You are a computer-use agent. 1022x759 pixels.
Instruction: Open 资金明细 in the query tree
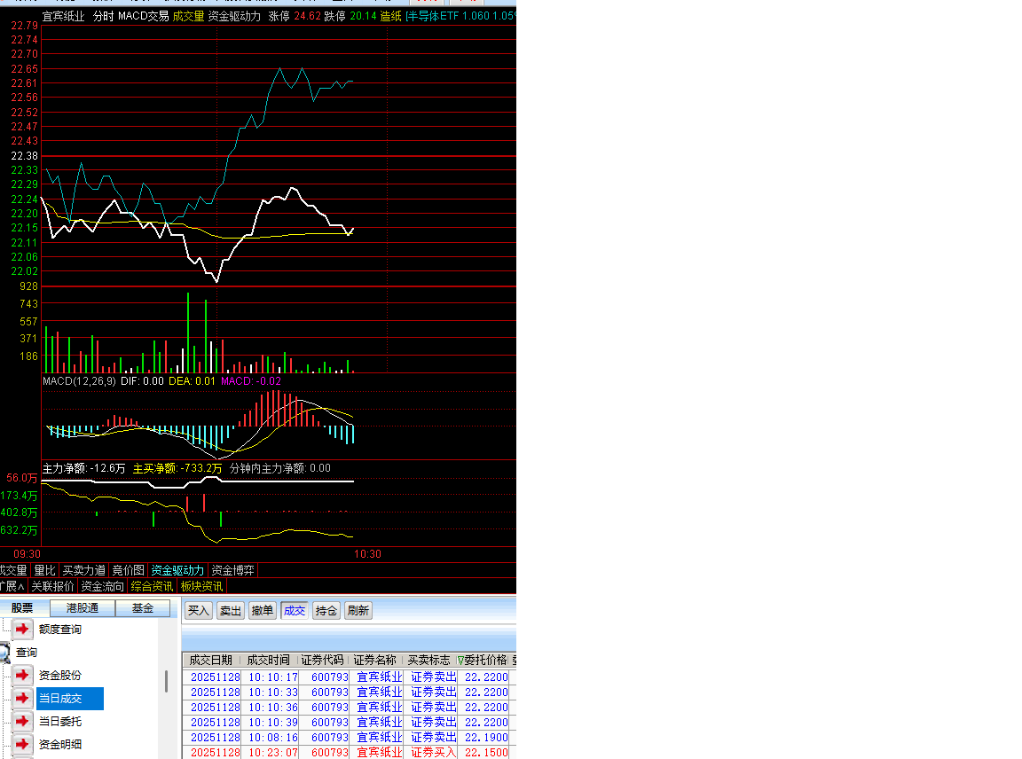[60, 744]
